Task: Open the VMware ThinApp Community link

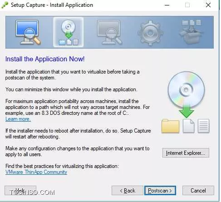Action: pos(36,172)
